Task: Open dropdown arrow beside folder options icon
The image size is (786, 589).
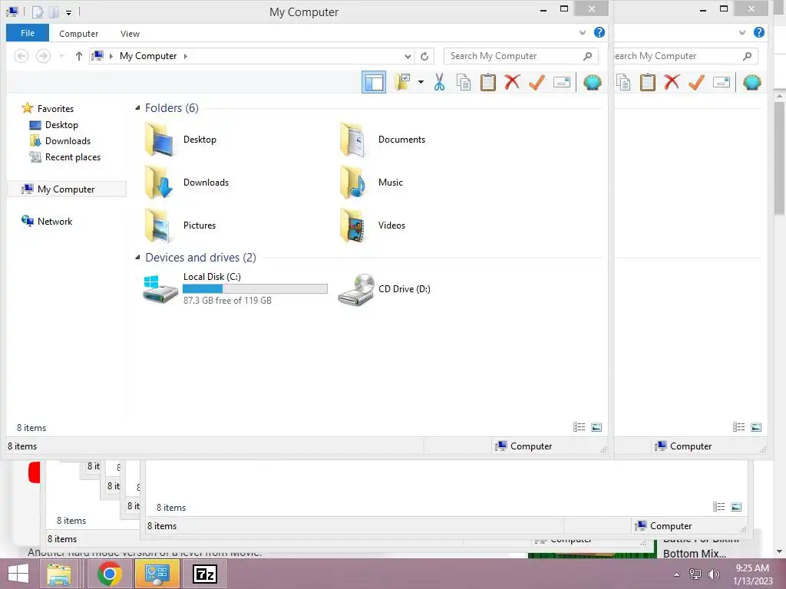Action: coord(421,82)
